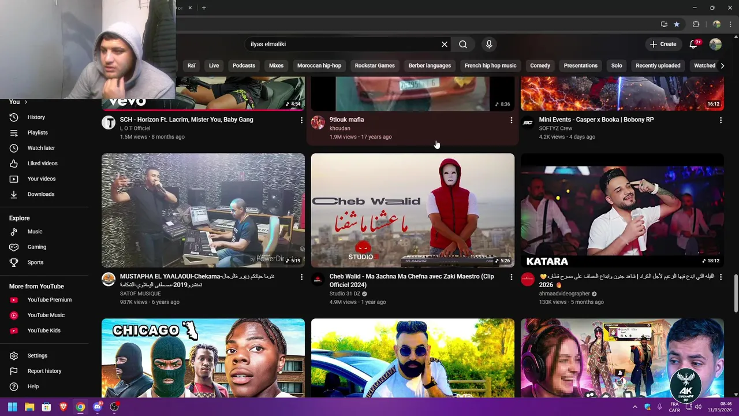Open Sports under Explore
Screen dimensions: 739x416
(35, 262)
